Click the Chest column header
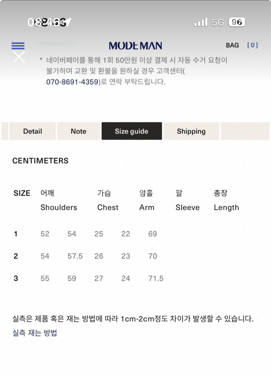The image size is (271, 376). click(107, 207)
